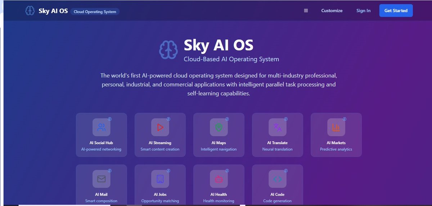Open the AI Maps pin icon
Screen dimensions: 432x206
click(219, 127)
